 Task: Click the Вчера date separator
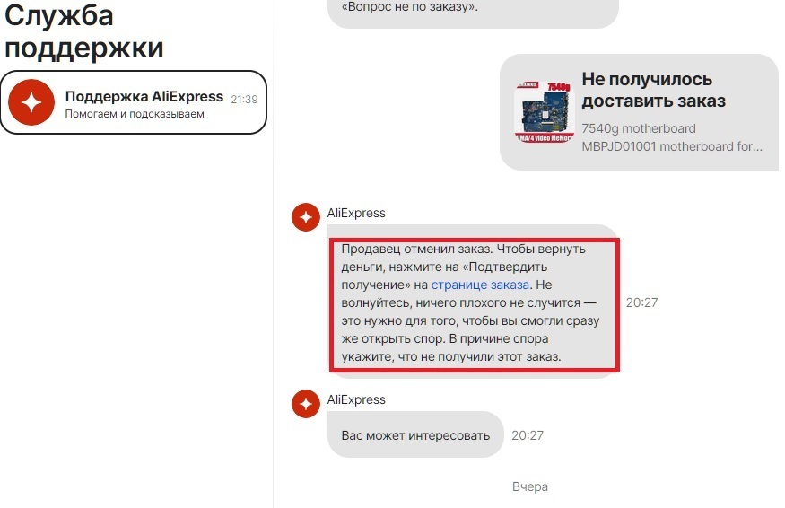tap(529, 486)
